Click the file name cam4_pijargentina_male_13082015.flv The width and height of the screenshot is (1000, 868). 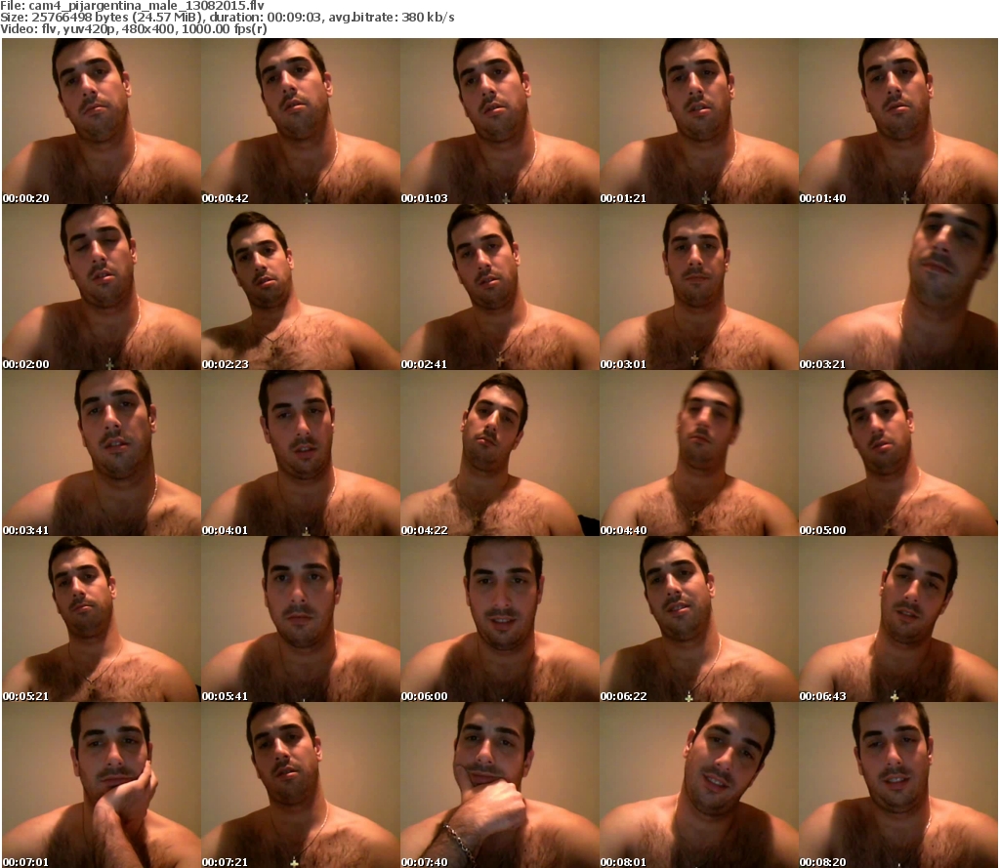146,6
